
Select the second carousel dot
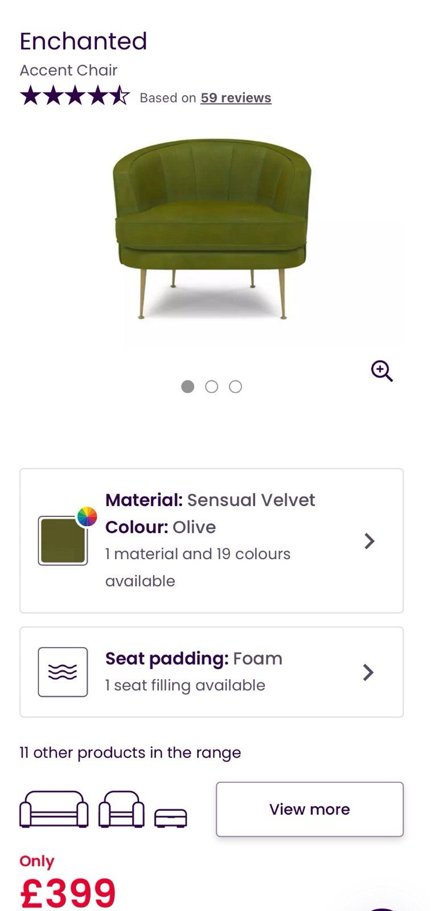212,386
